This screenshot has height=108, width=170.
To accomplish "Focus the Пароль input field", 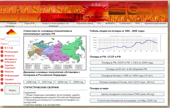I will click(14, 44).
